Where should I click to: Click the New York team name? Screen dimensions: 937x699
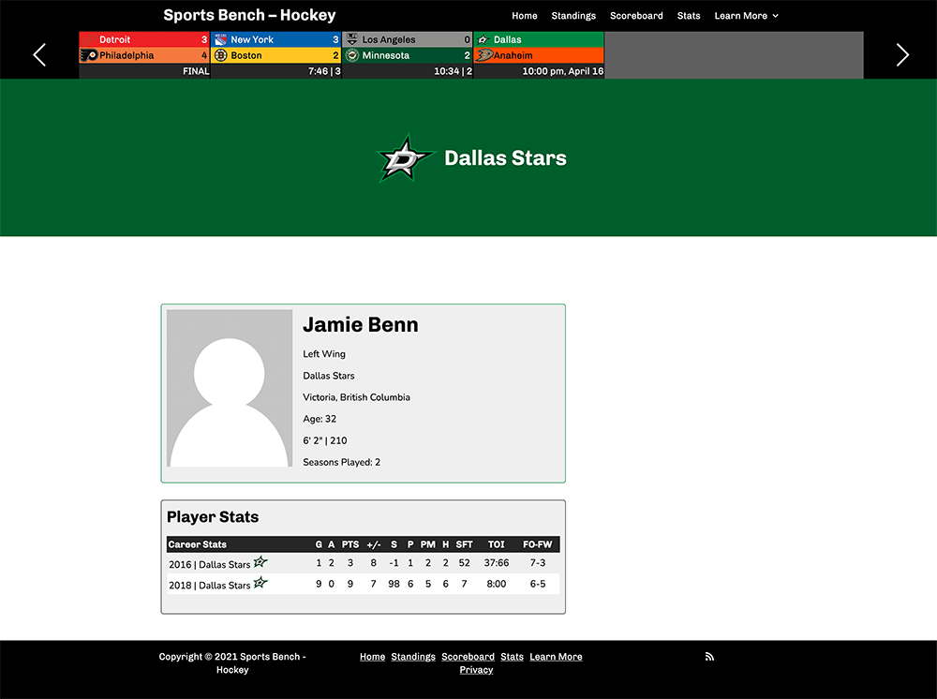[251, 39]
